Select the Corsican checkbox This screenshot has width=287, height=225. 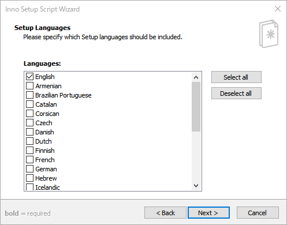pos(29,114)
